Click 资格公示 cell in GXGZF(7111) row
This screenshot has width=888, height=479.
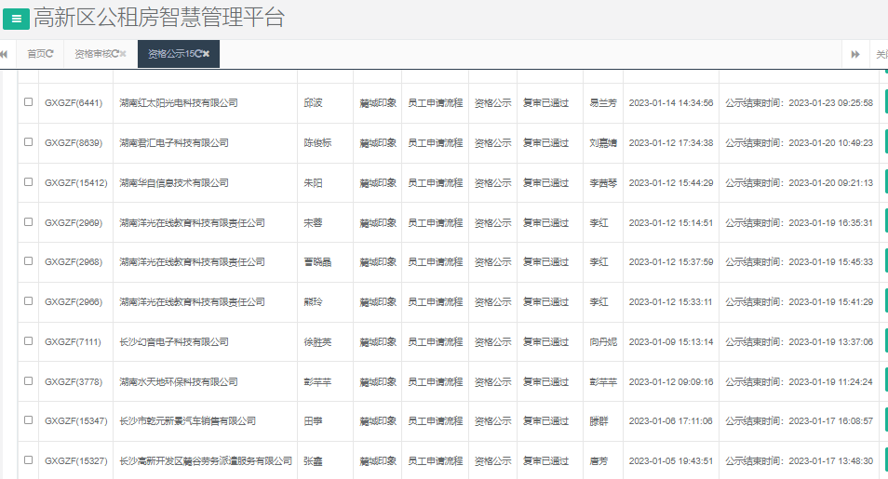(x=492, y=342)
